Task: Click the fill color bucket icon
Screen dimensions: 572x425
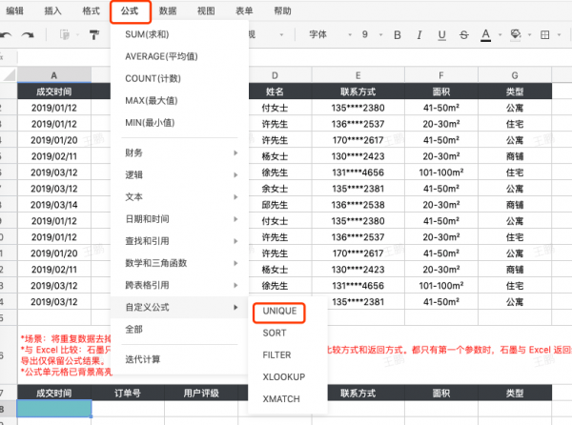Action: click(516, 35)
